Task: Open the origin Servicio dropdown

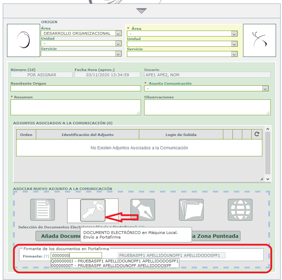Action: (x=81, y=54)
